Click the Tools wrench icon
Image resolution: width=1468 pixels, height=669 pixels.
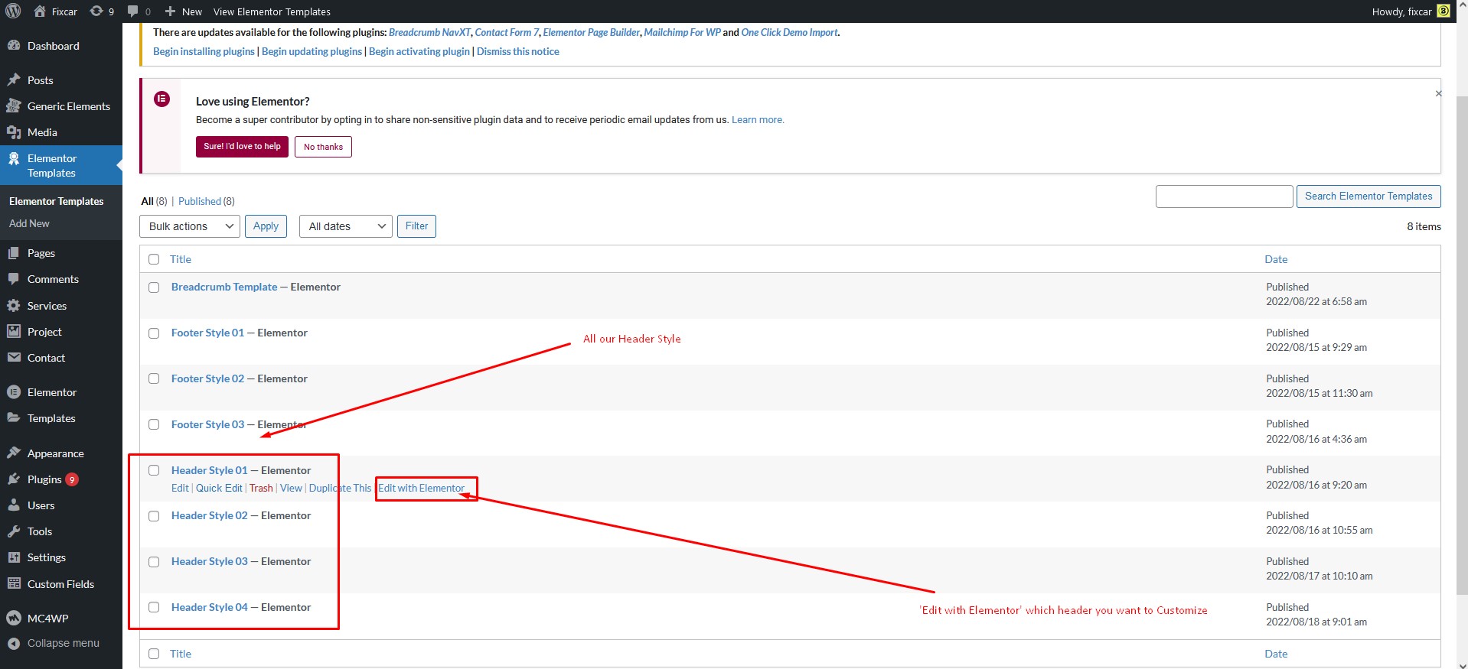(x=14, y=531)
